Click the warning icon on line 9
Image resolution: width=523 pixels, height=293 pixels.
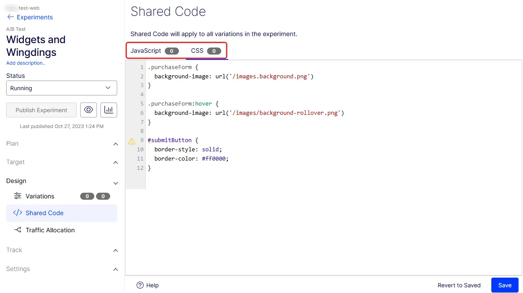(x=132, y=141)
